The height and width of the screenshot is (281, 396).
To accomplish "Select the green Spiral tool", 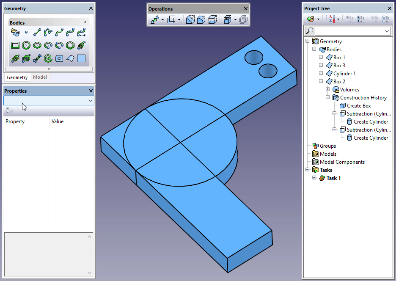I will click(x=48, y=58).
